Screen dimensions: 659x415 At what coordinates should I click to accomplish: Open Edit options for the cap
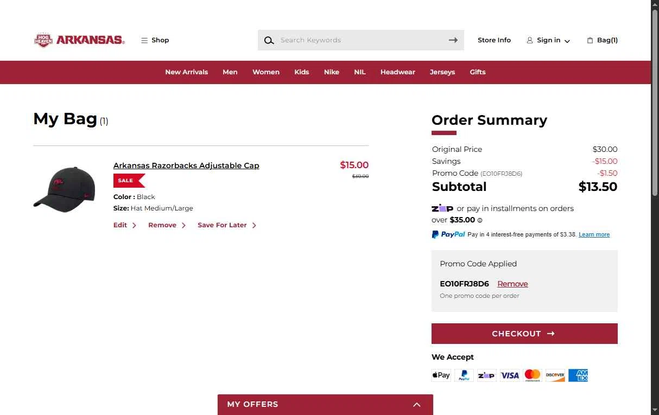(x=125, y=225)
